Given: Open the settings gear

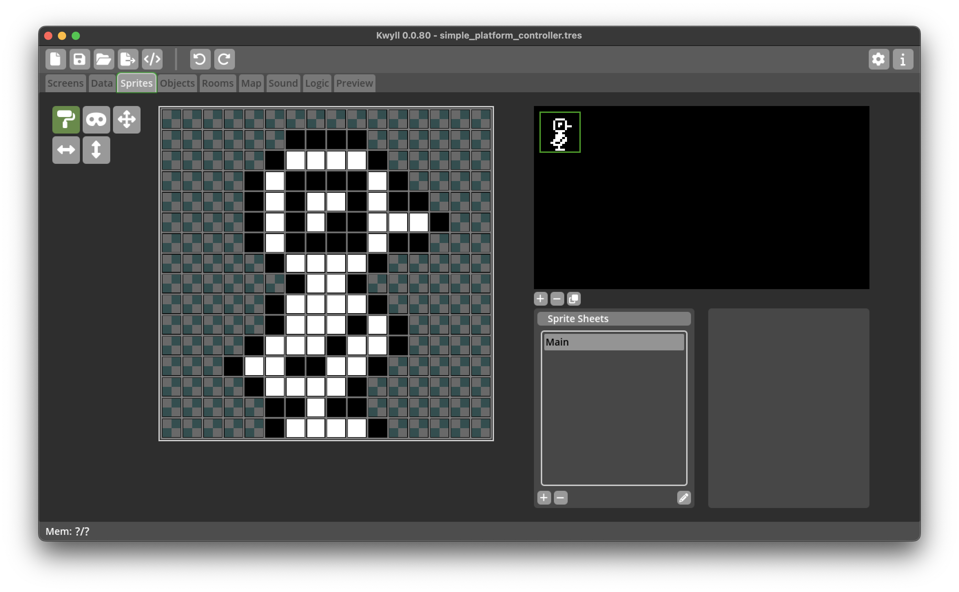Looking at the screenshot, I should [878, 59].
